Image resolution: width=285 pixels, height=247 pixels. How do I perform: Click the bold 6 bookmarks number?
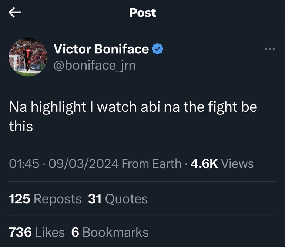point(75,233)
